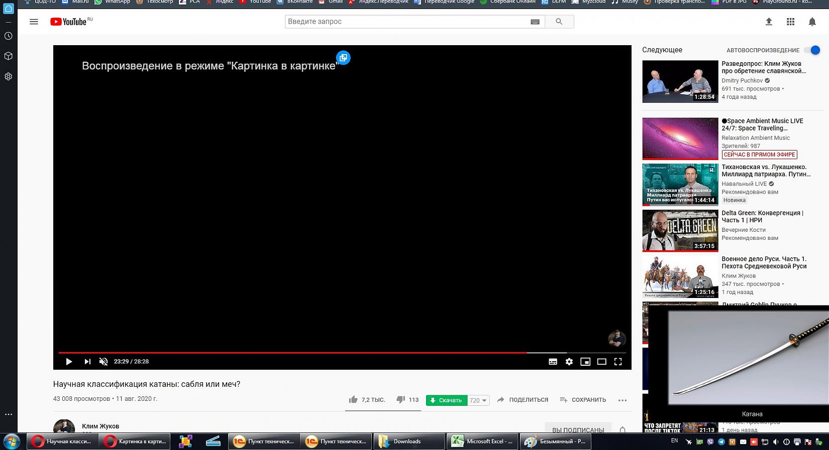Click the video title 'Научная классификация катаны'
Image resolution: width=829 pixels, height=450 pixels.
click(147, 384)
